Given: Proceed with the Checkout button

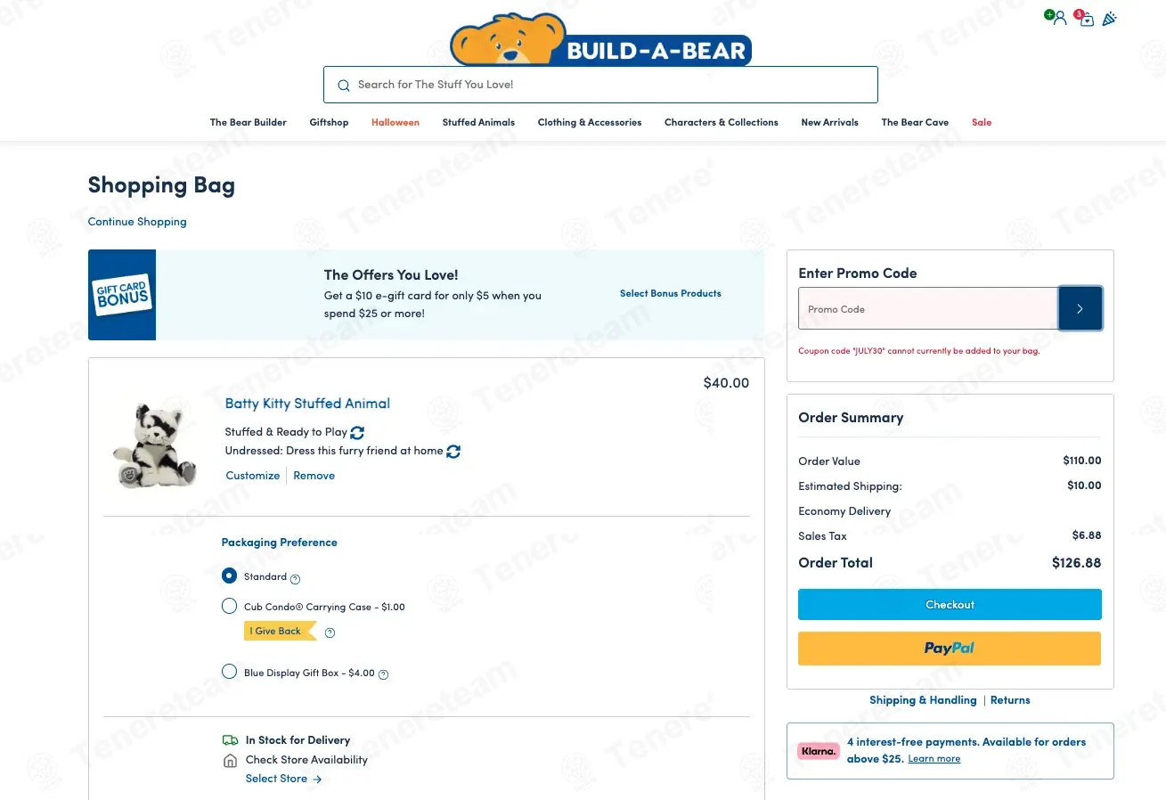Looking at the screenshot, I should [950, 605].
